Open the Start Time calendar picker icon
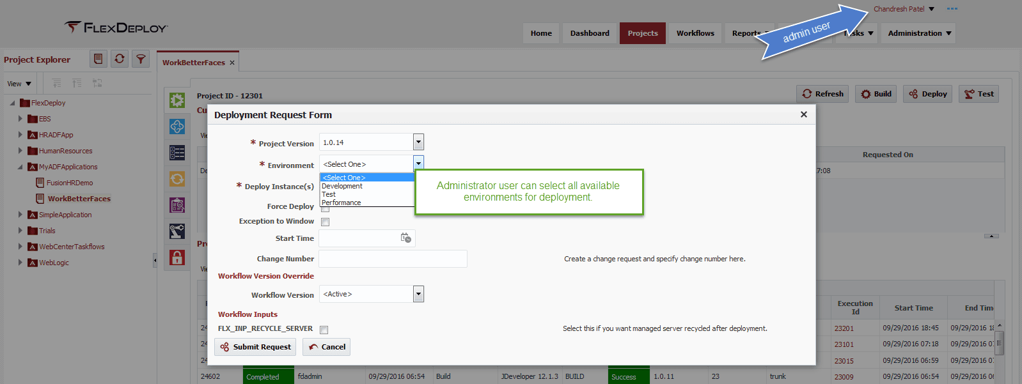The height and width of the screenshot is (384, 1022). coord(406,238)
